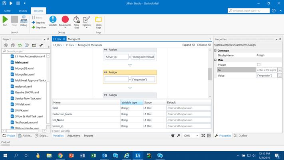
Task: Click the Universal Search box
Action: [x=249, y=11]
